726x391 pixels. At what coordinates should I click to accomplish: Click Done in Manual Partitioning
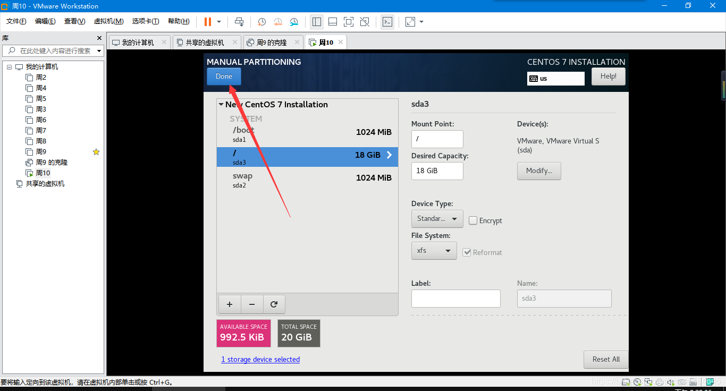click(x=224, y=76)
